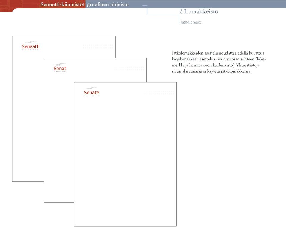This screenshot has height=227, width=286.
Task: Click the red Senate logo on the front sheet
Action: point(91,91)
